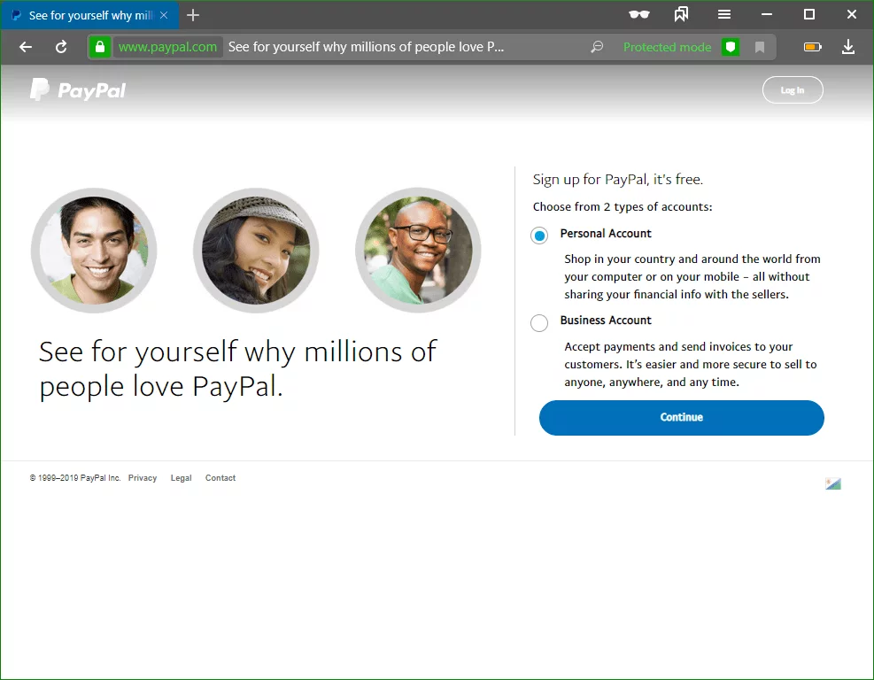Open the browser hamburger menu
Viewport: 874px width, 680px height.
(x=724, y=15)
